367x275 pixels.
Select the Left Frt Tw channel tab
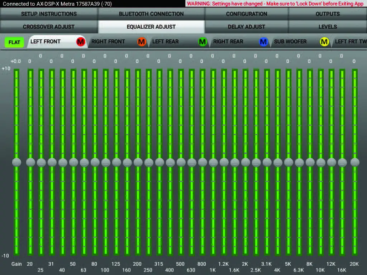tap(349, 42)
